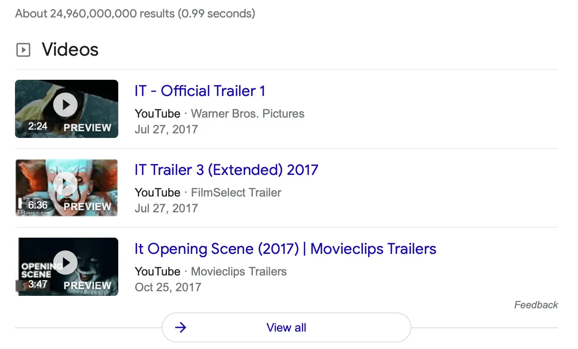Click the 6:36 duration badge
Viewport: 578px width, 349px height.
38,205
